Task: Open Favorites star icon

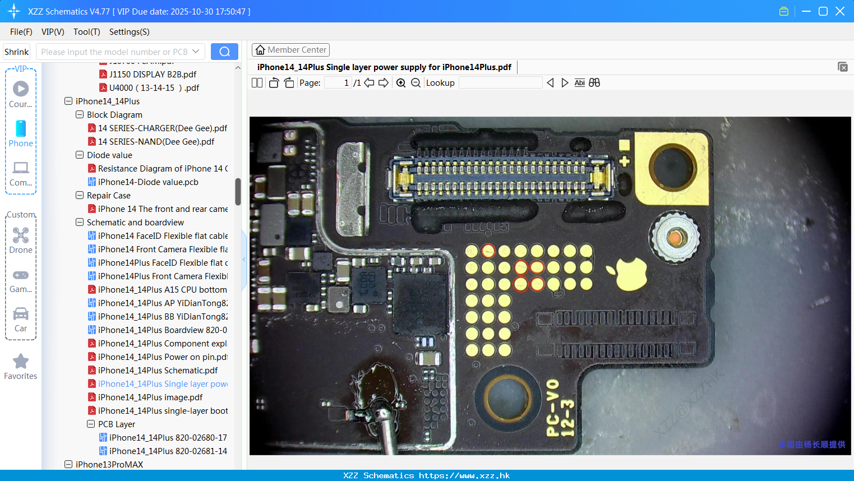Action: point(21,367)
